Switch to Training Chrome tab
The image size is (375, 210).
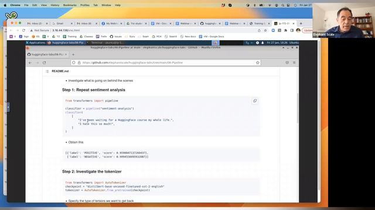(259, 23)
